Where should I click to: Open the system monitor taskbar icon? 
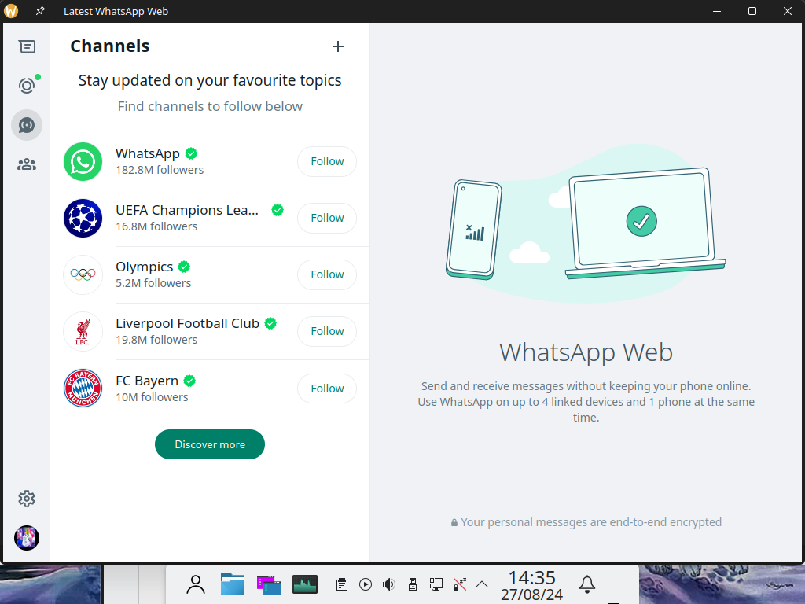click(305, 584)
